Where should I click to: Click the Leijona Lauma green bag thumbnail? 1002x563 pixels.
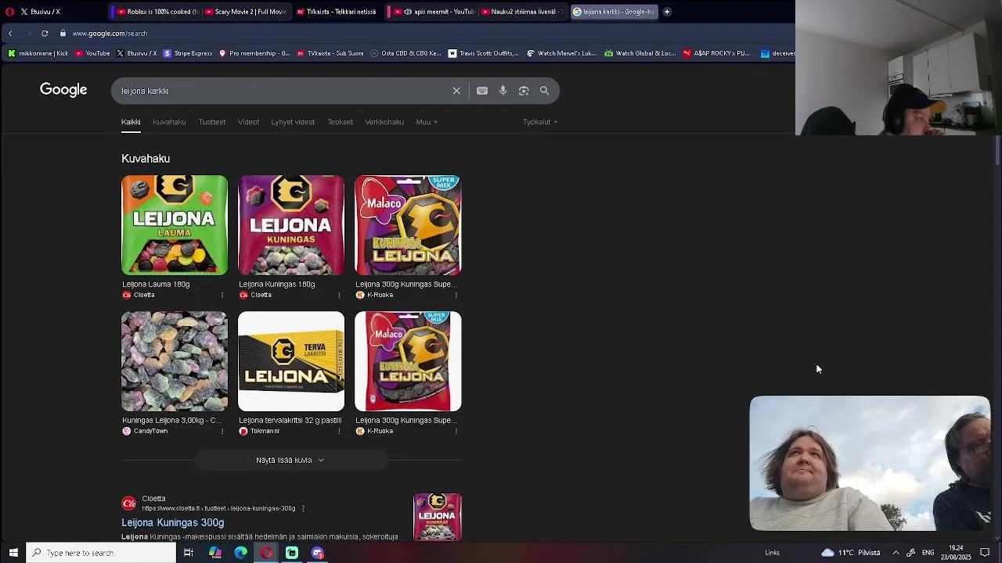[175, 225]
